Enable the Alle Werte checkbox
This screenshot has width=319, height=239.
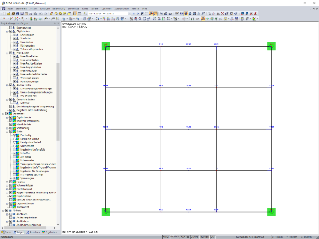pos(14,157)
